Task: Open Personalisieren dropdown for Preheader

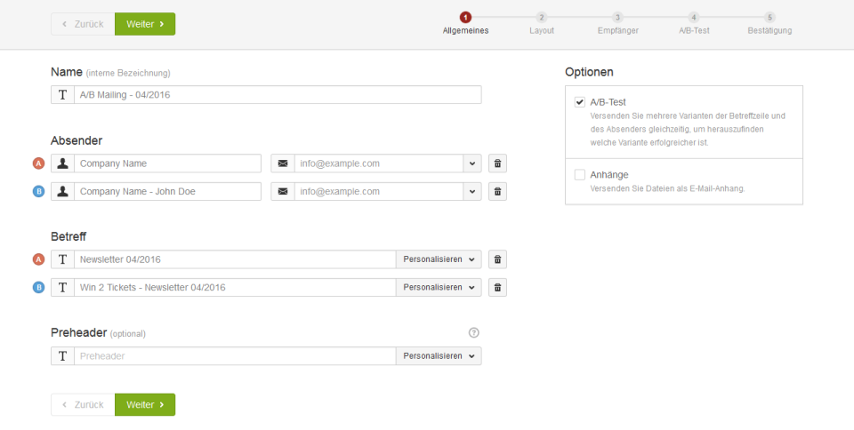Action: [x=439, y=356]
